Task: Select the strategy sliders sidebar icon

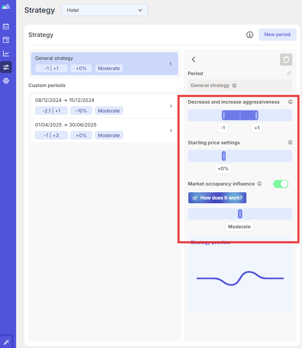Action: click(x=6, y=67)
